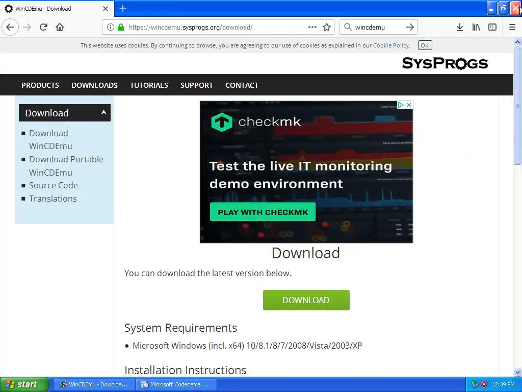522x392 pixels.
Task: Switch to WinCDEmu taskbar window button
Action: [94, 384]
